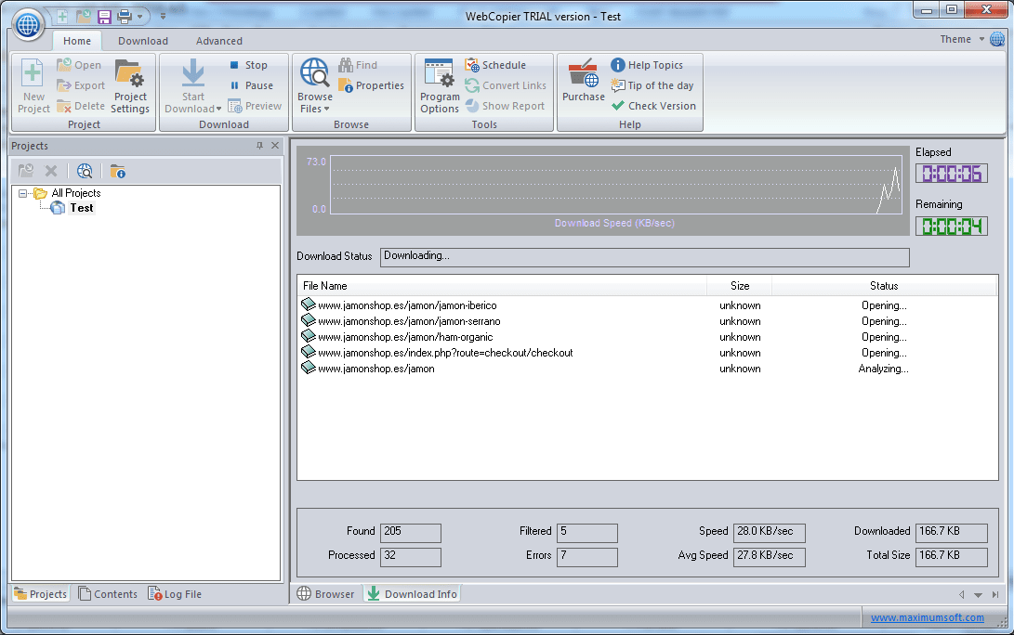
Task: Open the Schedule tool
Action: point(495,65)
